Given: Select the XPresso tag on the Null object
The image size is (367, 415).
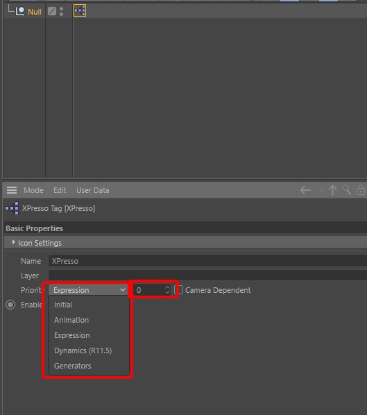Looking at the screenshot, I should tap(80, 11).
